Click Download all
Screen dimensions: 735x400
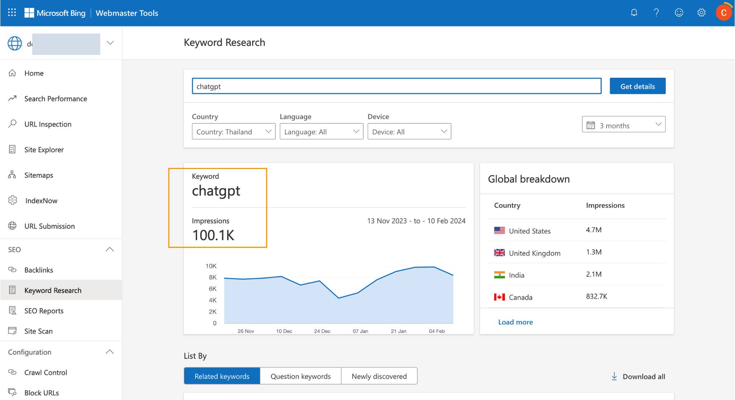pos(638,376)
